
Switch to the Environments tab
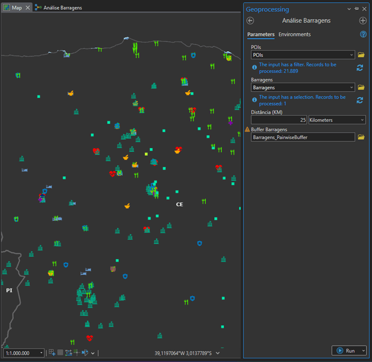(x=294, y=35)
